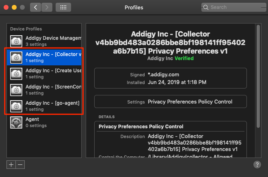Remove selected profile with minus button

[20, 164]
